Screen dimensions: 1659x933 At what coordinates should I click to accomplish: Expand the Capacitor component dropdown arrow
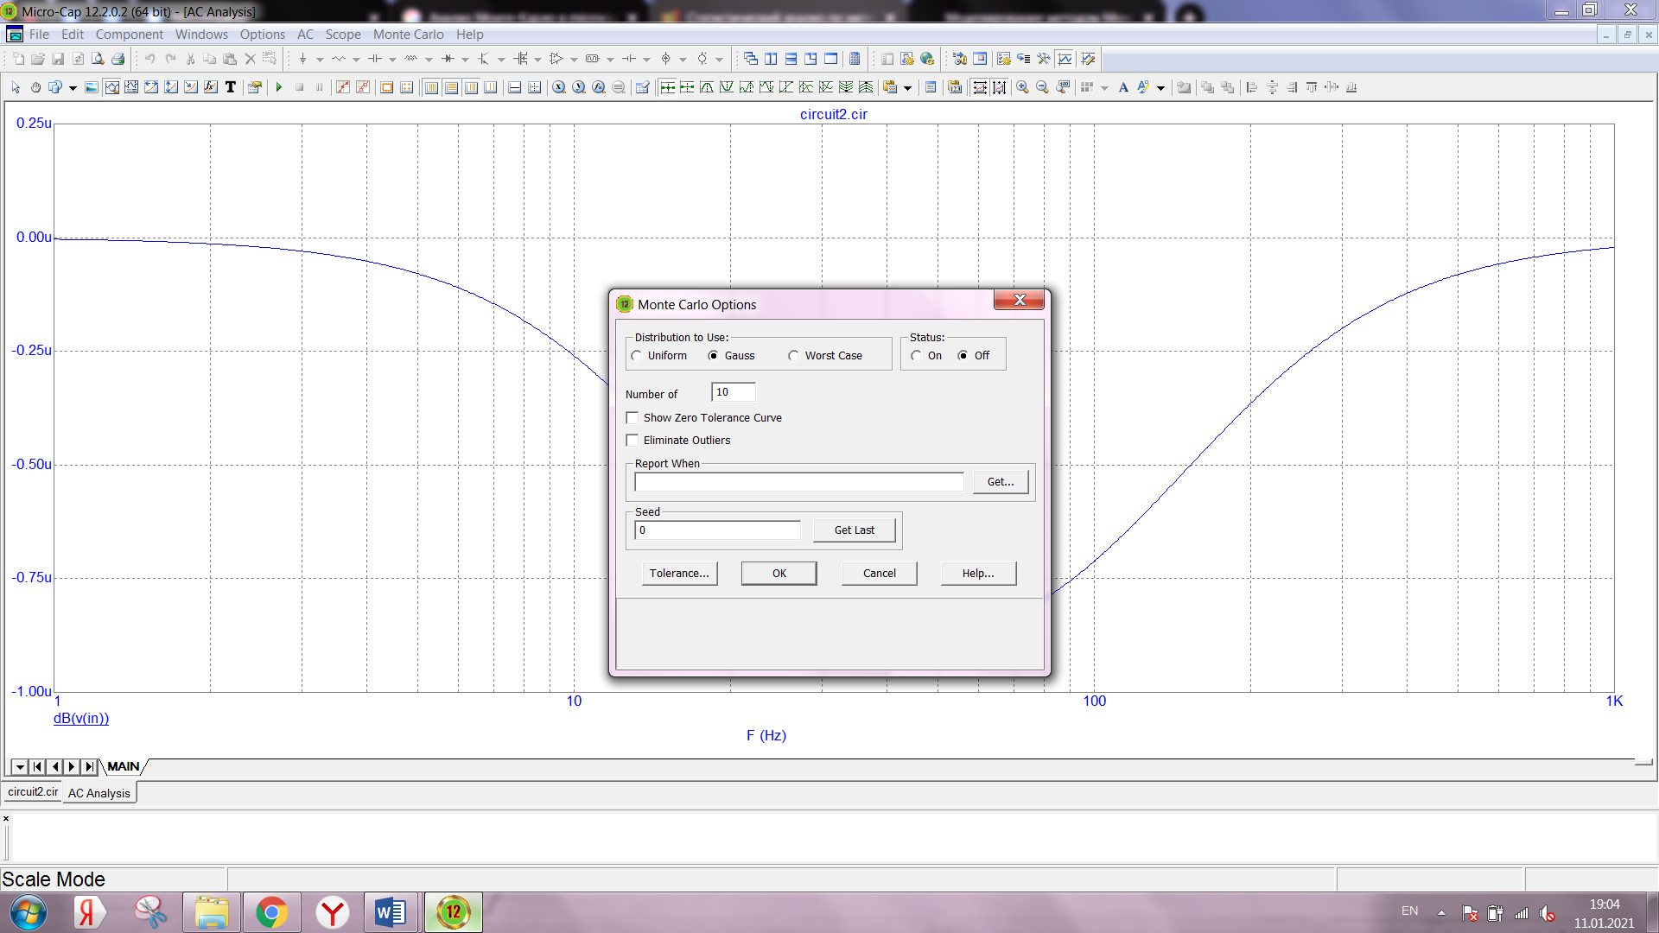point(392,60)
